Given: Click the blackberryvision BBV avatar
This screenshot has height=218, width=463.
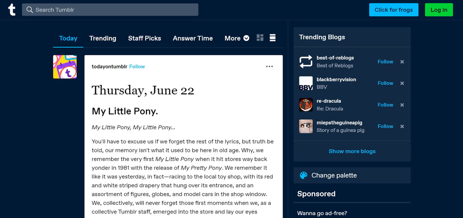Looking at the screenshot, I should [306, 83].
